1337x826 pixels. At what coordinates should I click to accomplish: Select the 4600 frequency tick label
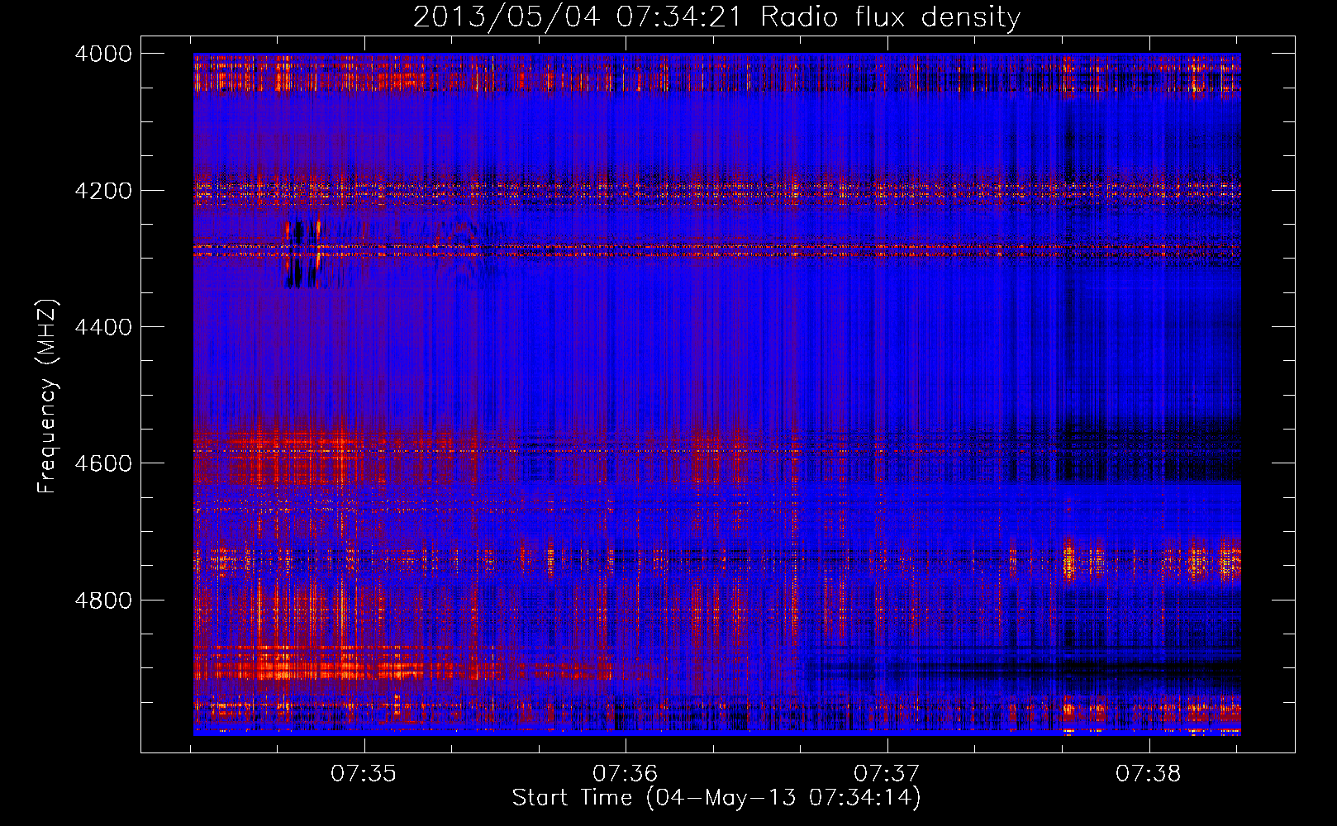103,463
